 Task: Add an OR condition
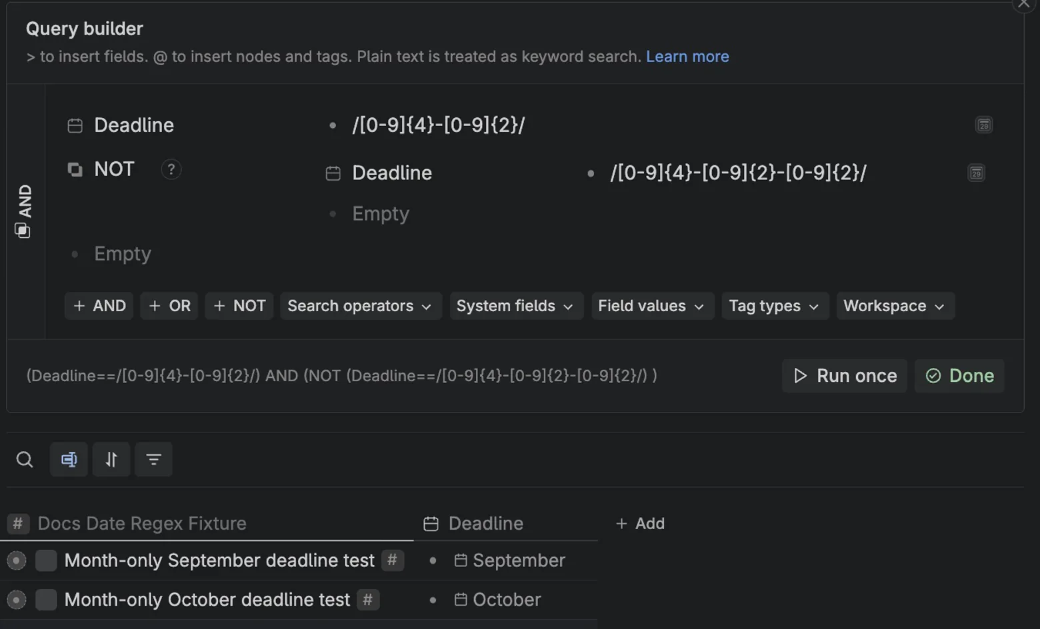(x=169, y=306)
